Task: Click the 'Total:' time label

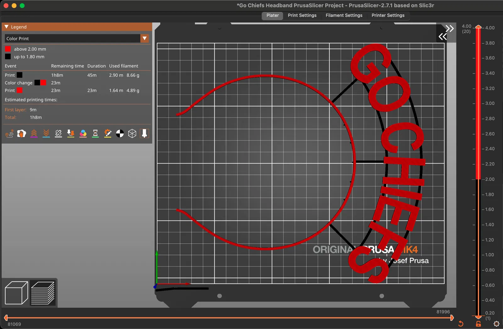Action: point(10,117)
